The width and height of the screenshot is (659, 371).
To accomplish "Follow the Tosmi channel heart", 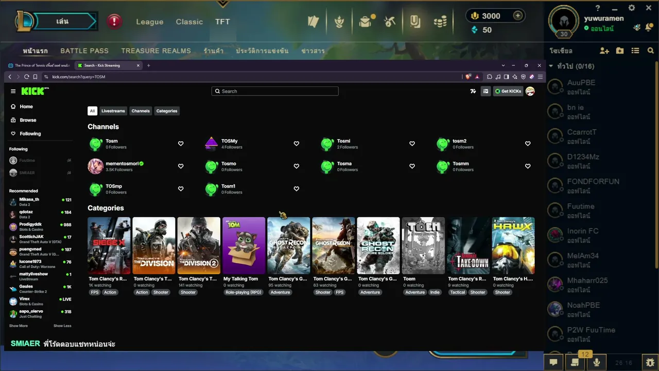I will [412, 144].
